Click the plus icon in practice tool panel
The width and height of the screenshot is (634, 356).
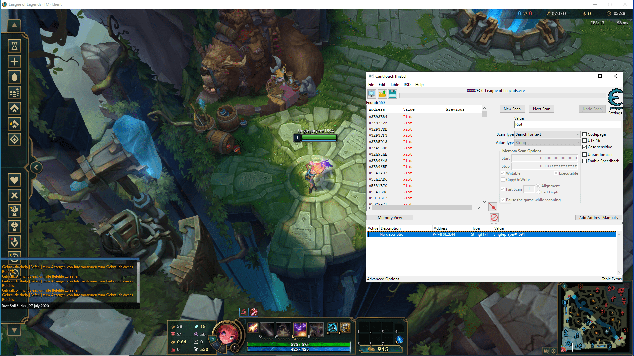point(14,62)
